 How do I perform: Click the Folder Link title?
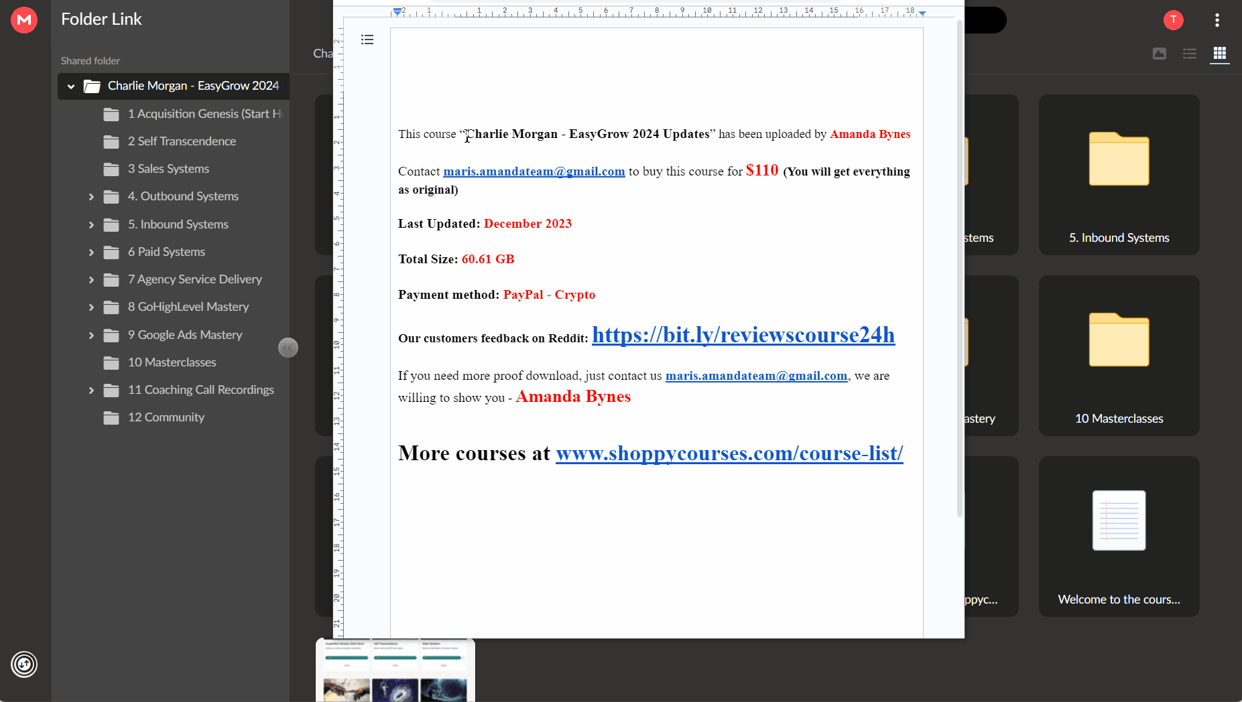tap(101, 19)
